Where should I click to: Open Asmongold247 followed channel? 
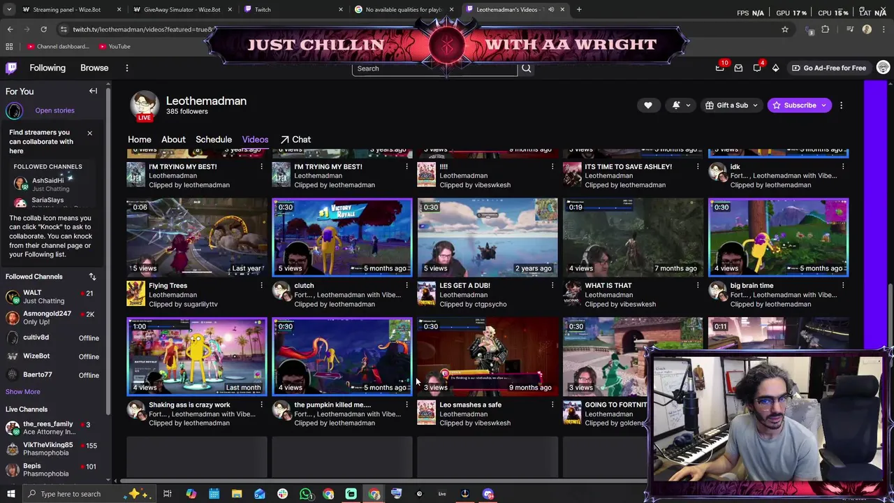point(53,318)
